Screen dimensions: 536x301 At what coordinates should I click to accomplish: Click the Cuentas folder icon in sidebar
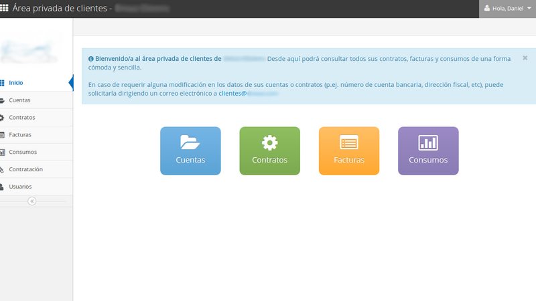pos(2,100)
